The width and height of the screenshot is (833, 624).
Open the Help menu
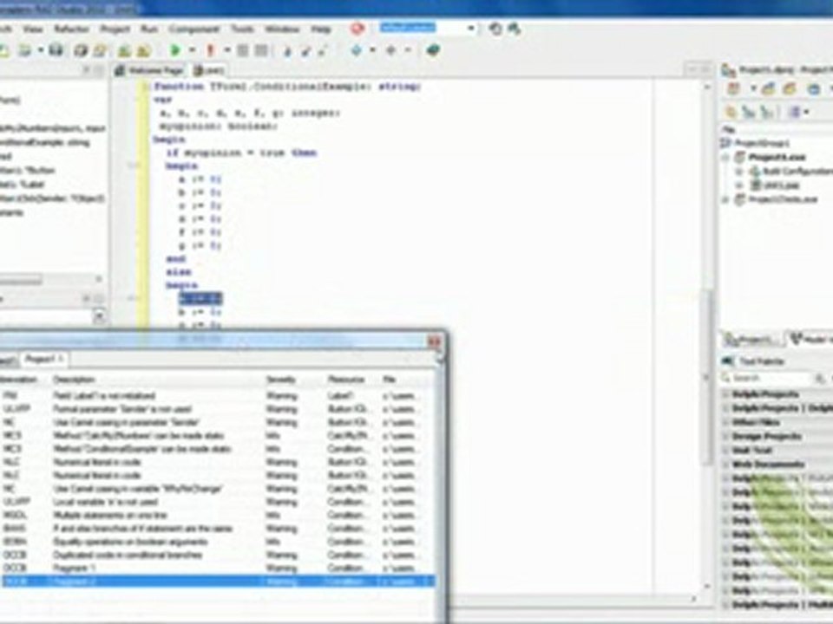point(321,29)
